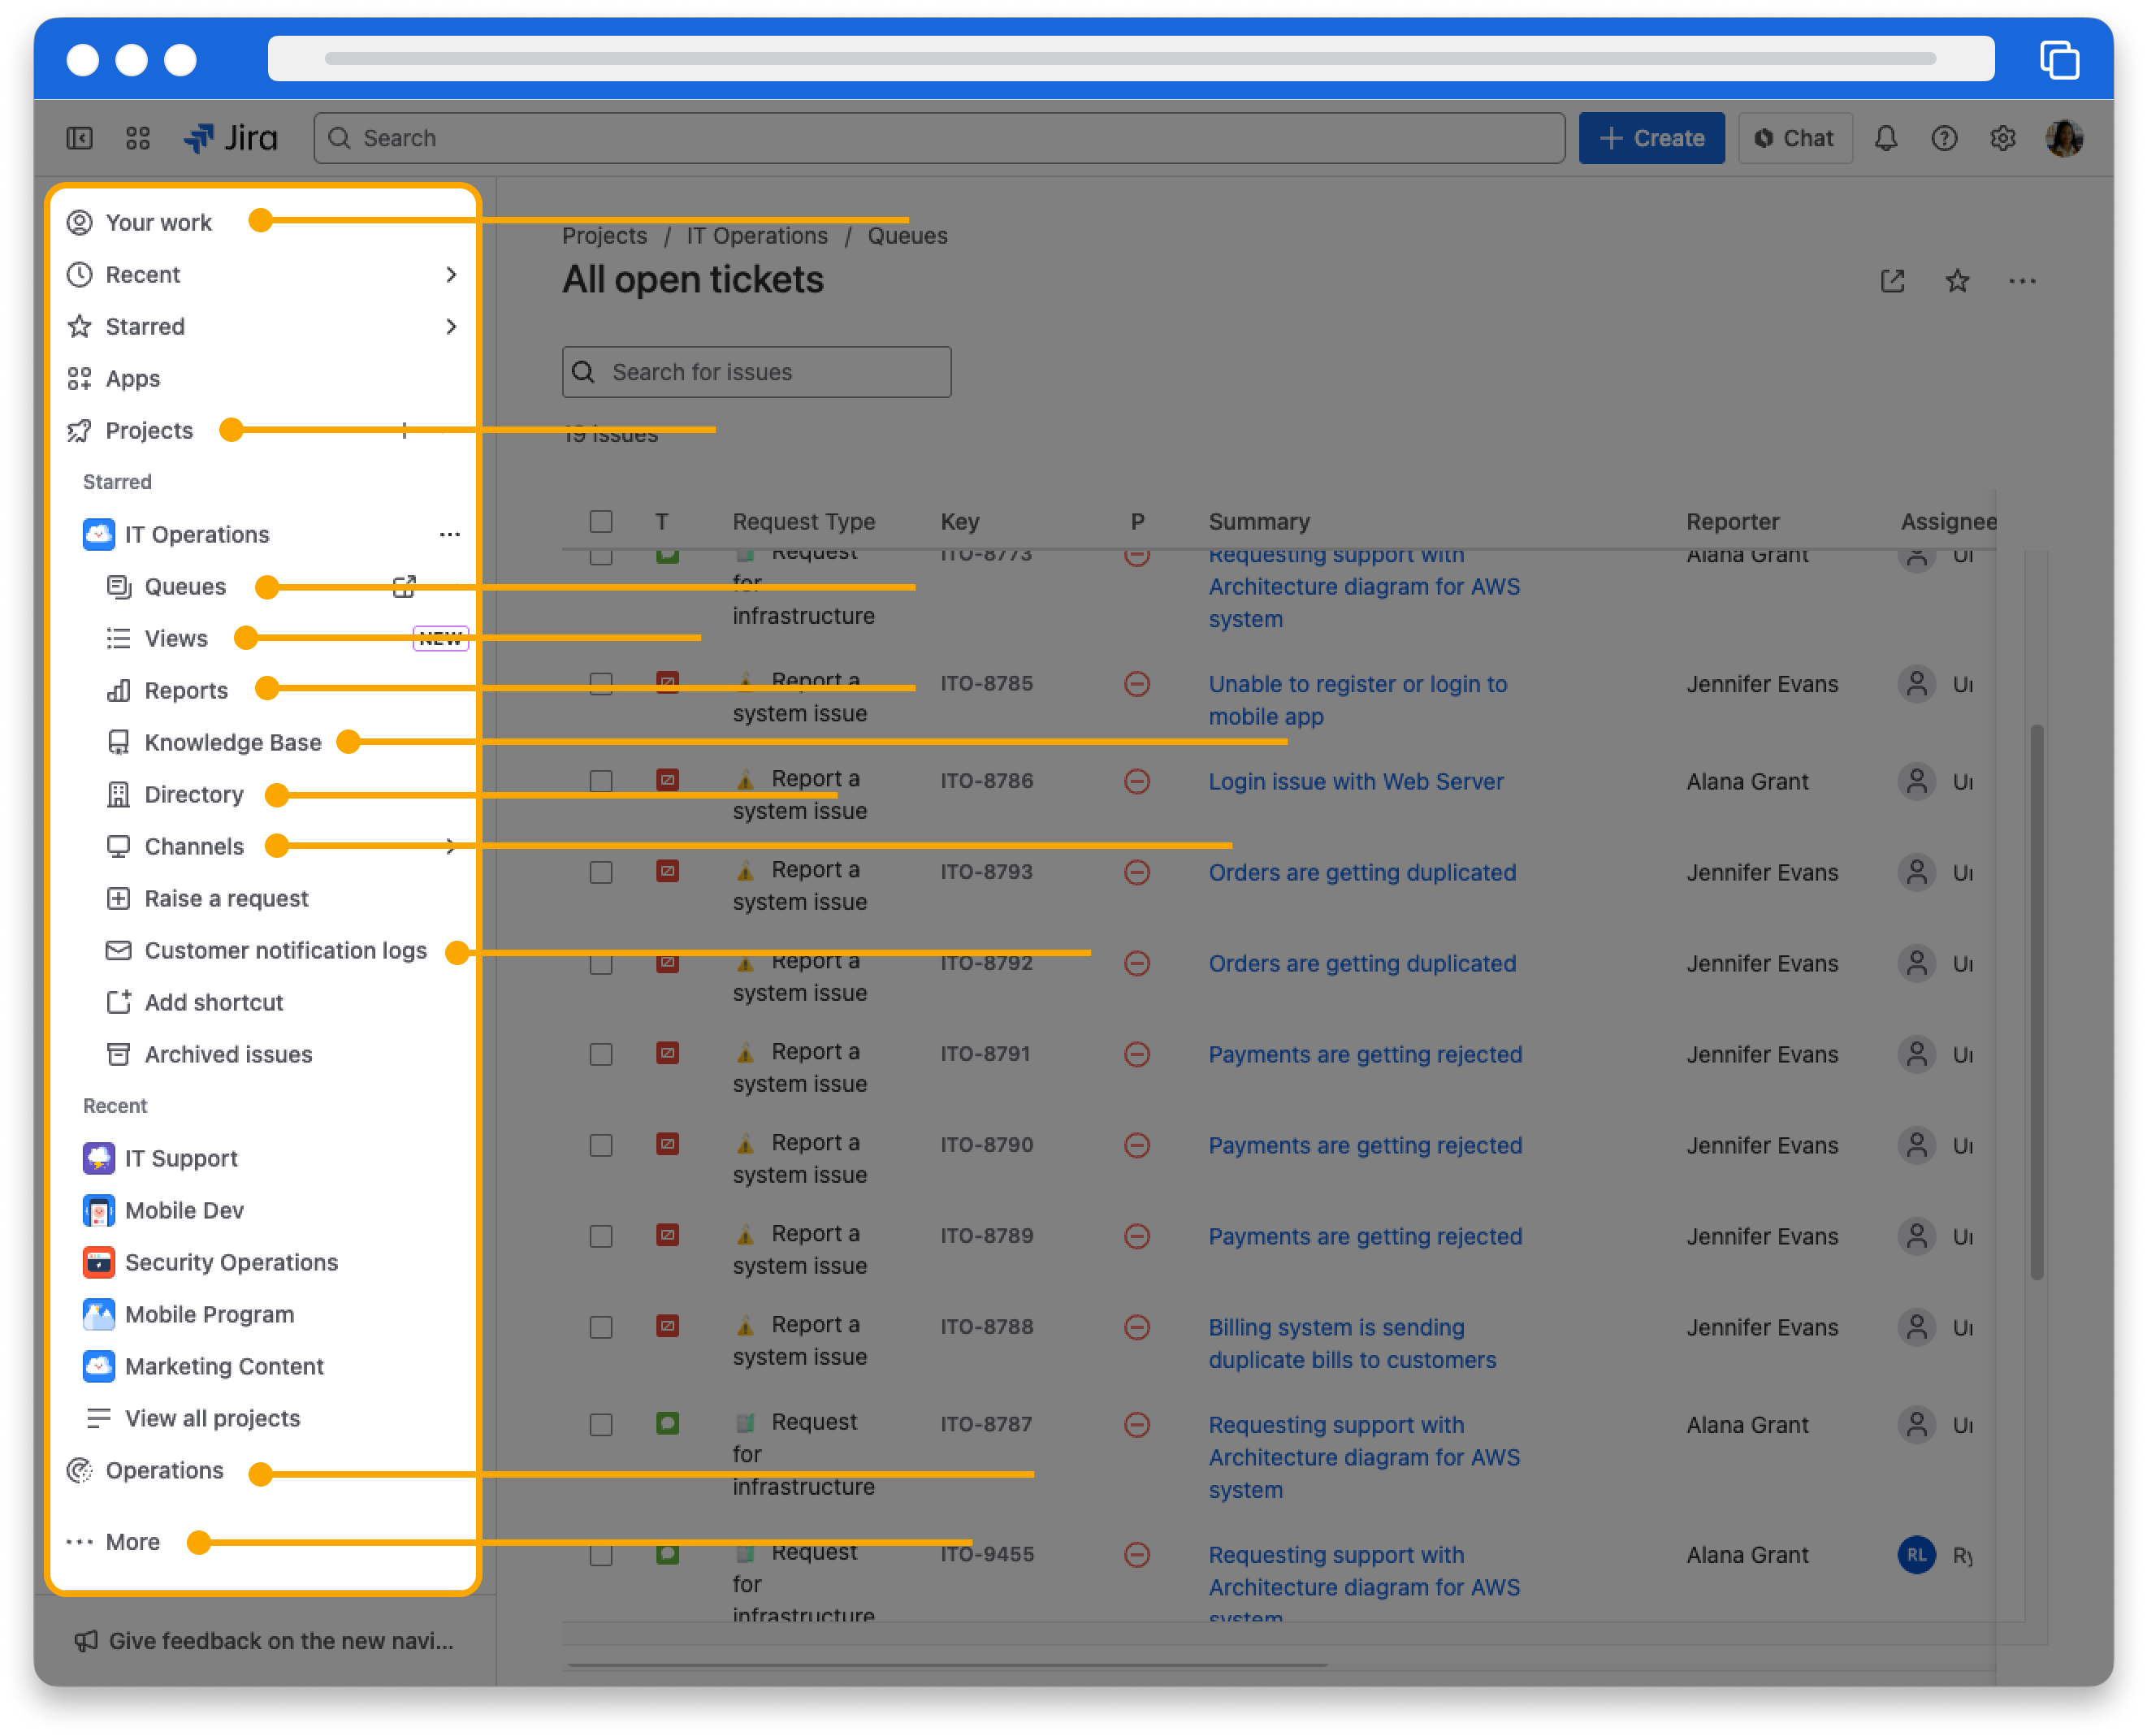Click RL assignee avatar for ITO-9455
The image size is (2147, 1736).
tap(1916, 1554)
